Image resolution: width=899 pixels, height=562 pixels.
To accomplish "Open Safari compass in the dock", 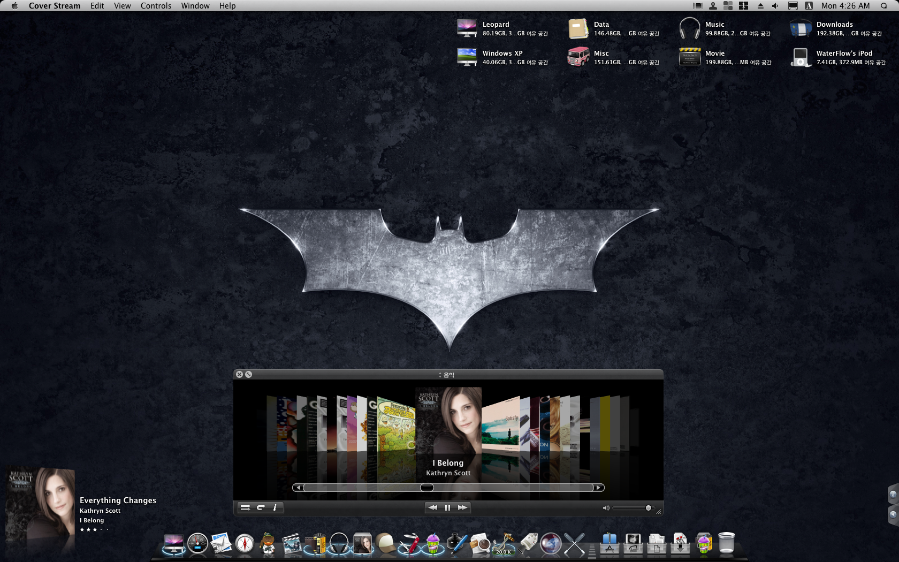I will click(x=245, y=543).
